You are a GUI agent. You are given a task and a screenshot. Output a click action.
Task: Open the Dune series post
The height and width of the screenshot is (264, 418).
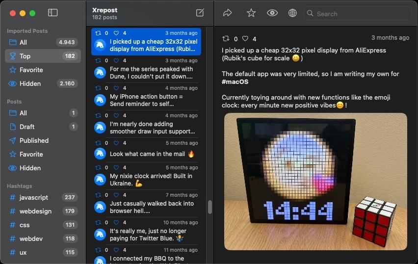pyautogui.click(x=151, y=73)
